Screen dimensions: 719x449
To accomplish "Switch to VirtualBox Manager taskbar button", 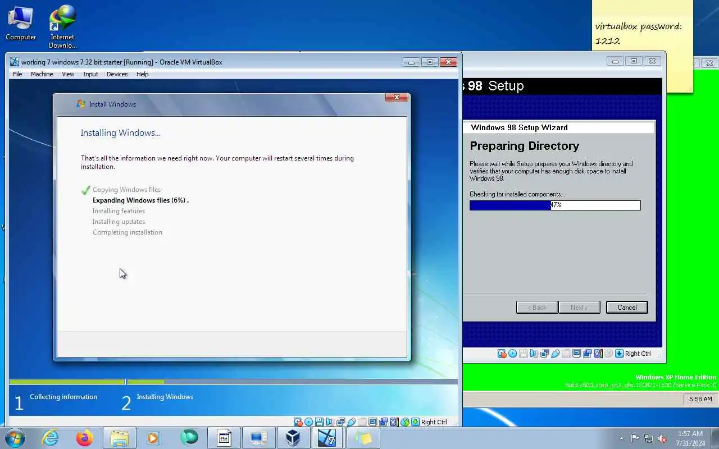I will coord(293,438).
